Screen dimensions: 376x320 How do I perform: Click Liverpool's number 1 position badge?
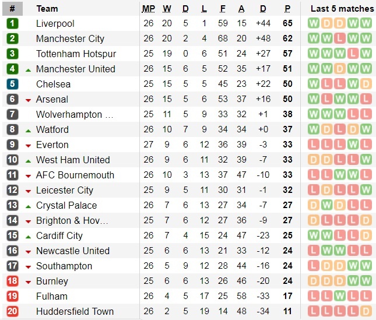[13, 24]
